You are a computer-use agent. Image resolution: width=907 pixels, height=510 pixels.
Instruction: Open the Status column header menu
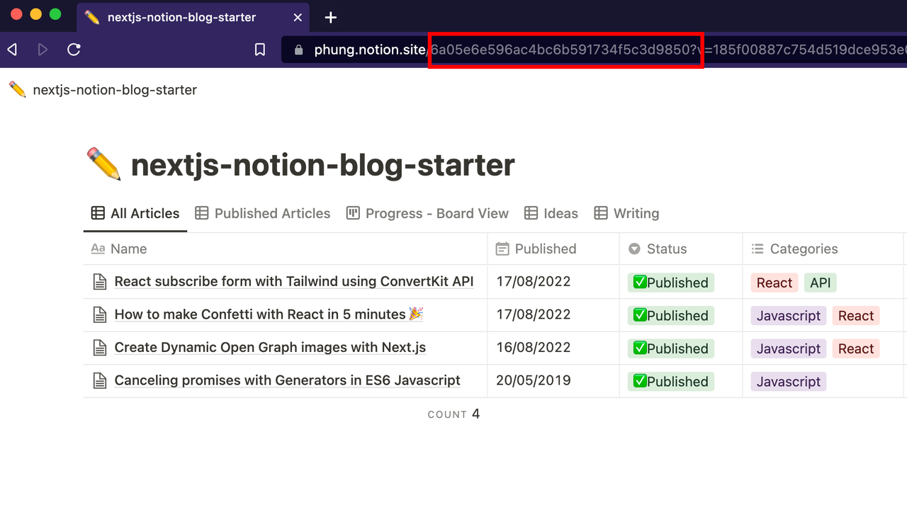(681, 249)
